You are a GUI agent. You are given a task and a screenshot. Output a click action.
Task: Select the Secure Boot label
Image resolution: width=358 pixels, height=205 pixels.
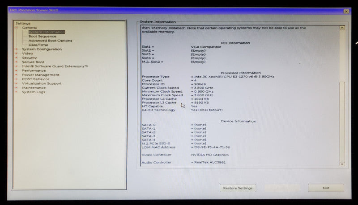[x=33, y=62]
